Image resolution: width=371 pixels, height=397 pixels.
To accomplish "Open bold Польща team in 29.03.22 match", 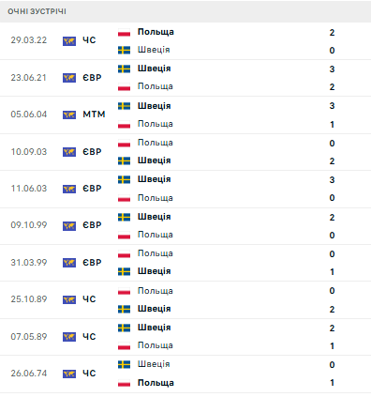I will coord(156,32).
